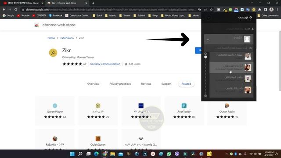The width and height of the screenshot is (281, 158).
Task: Open Sticky Notes from taskbar
Action: tap(209, 154)
